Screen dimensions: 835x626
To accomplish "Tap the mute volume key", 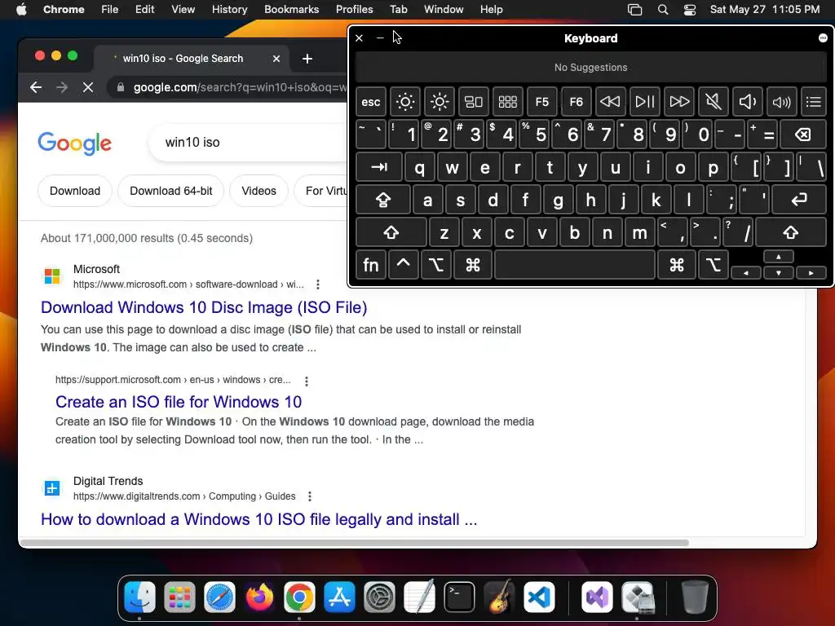I will [713, 102].
